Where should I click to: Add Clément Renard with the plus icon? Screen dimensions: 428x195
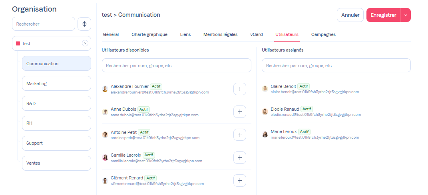[239, 180]
